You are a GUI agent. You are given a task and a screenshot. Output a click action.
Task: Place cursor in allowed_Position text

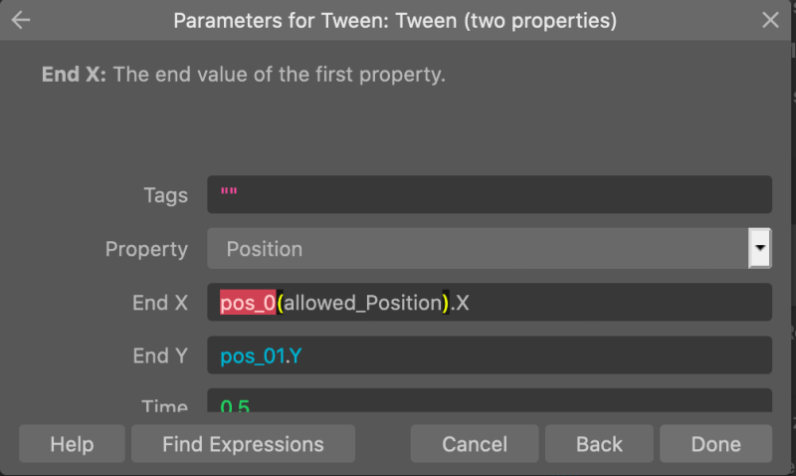(x=363, y=303)
